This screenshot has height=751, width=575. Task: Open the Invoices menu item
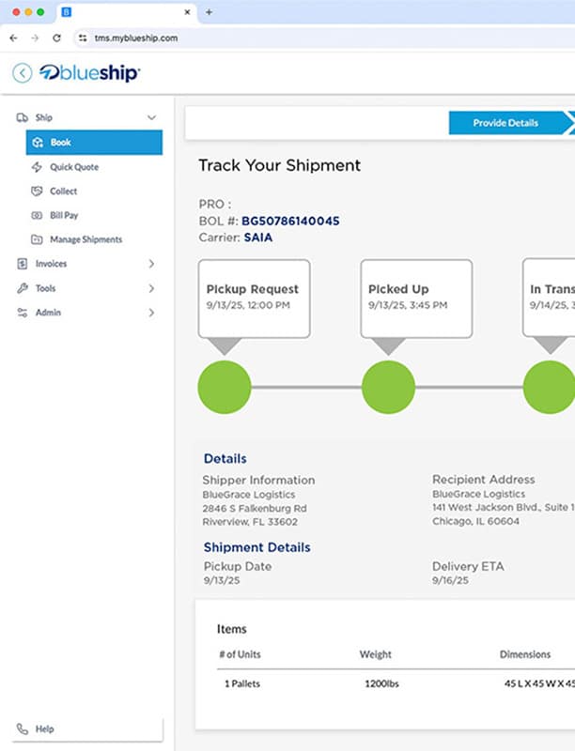click(x=51, y=264)
